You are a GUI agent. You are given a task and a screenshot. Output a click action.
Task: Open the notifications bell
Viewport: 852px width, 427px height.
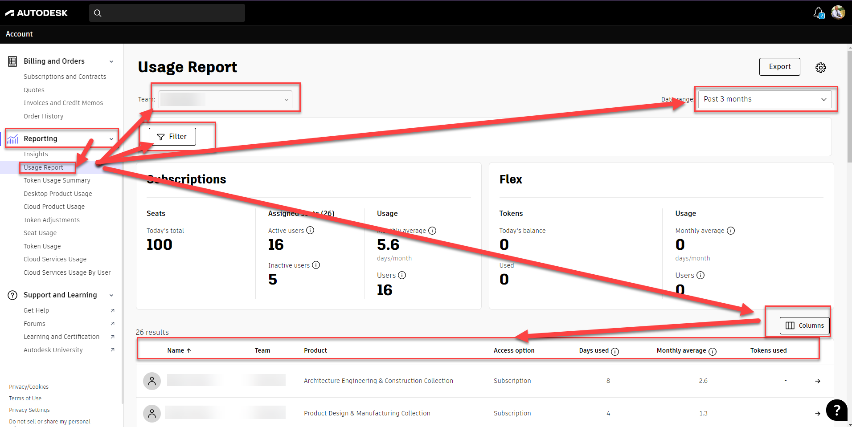819,12
